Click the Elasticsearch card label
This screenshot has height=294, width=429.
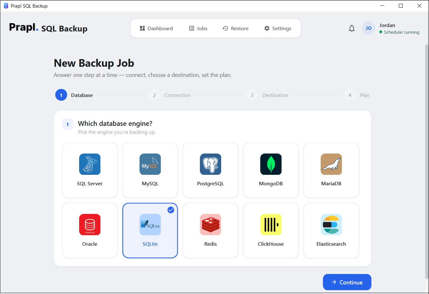331,244
